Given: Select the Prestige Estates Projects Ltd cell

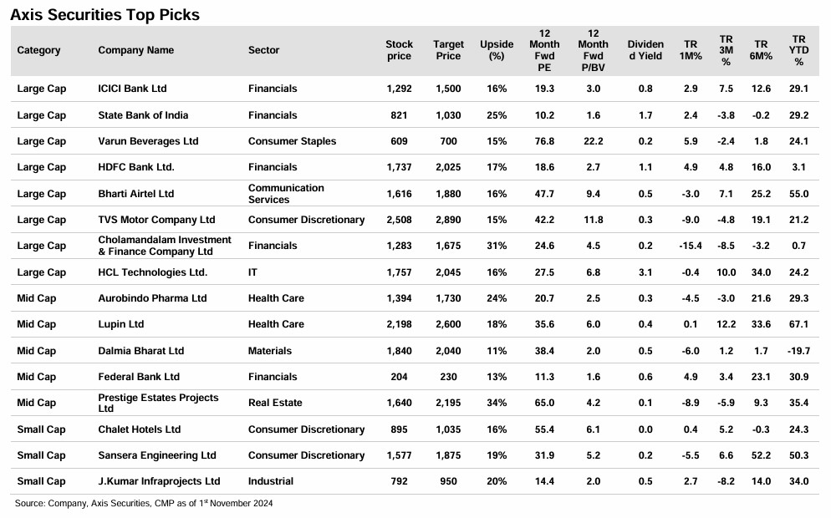Looking at the screenshot, I should [158, 403].
